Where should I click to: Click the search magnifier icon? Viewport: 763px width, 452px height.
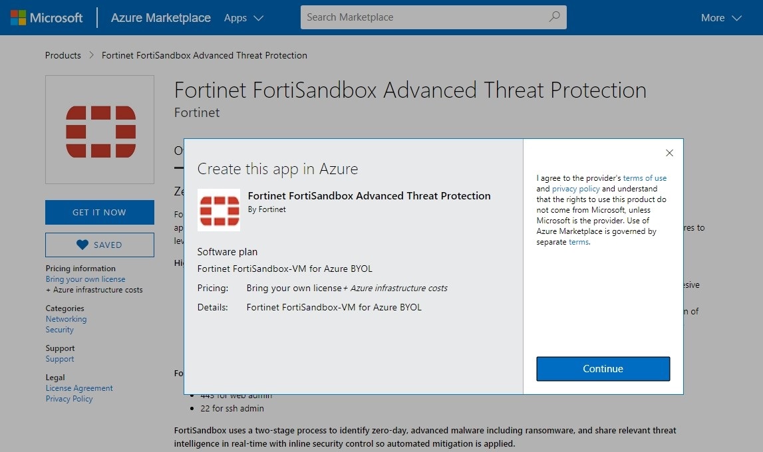tap(554, 17)
